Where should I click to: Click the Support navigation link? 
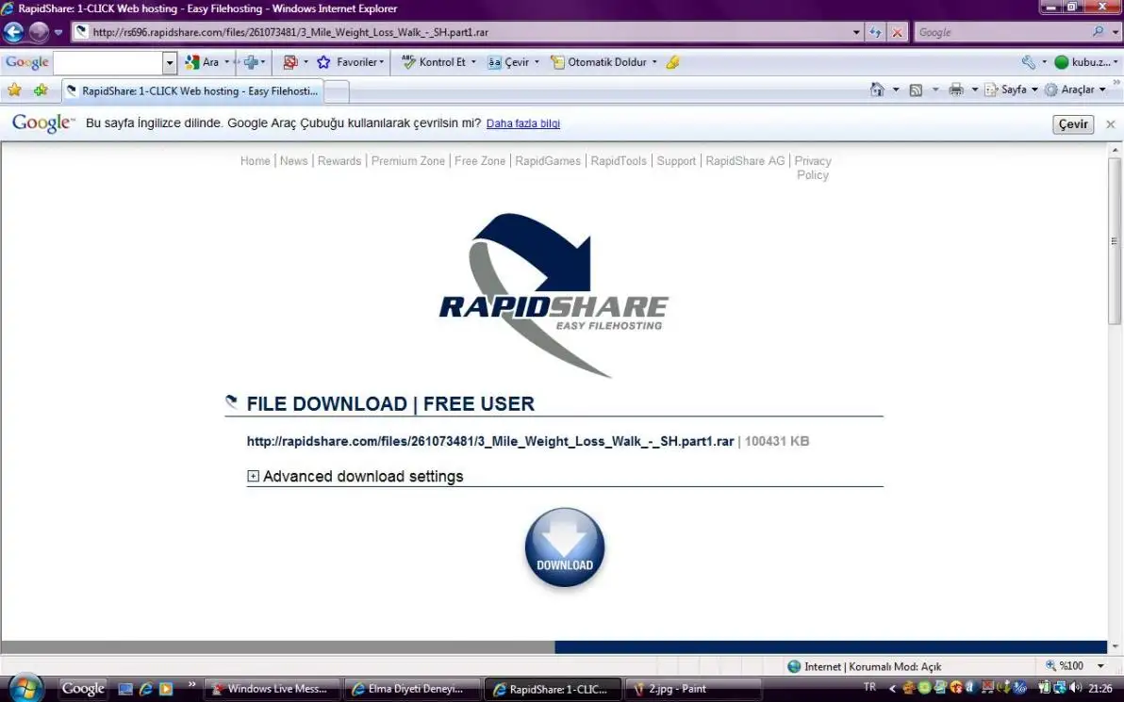[676, 161]
